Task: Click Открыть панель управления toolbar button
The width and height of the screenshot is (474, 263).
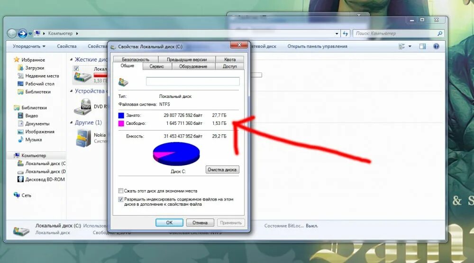Action: click(x=317, y=46)
